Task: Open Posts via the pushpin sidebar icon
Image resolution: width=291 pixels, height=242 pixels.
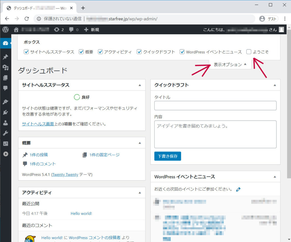Action: pos(6,57)
